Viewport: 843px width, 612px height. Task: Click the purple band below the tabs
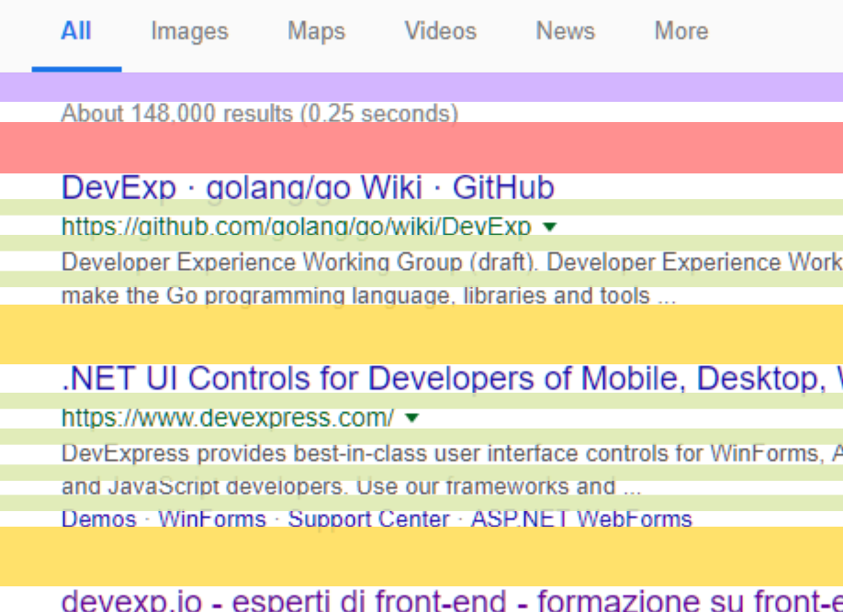(x=421, y=87)
